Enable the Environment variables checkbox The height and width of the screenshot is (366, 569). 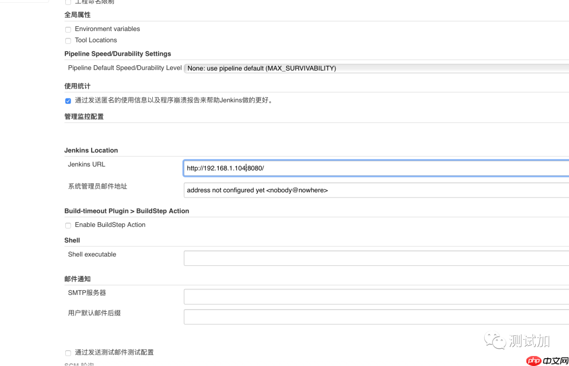point(68,29)
